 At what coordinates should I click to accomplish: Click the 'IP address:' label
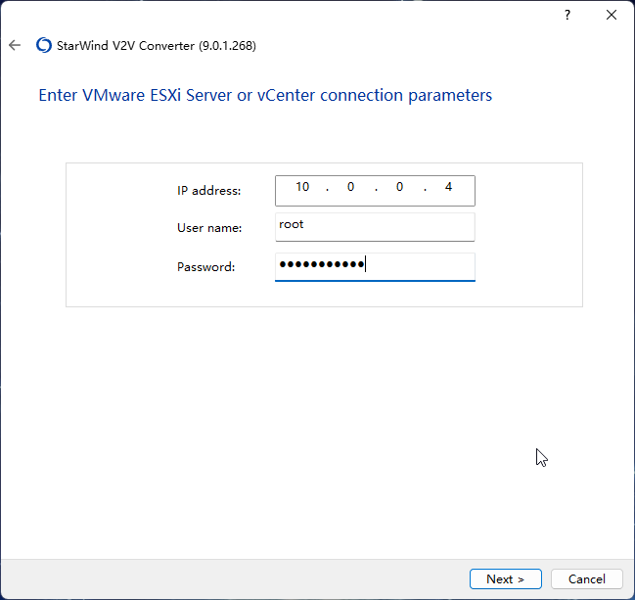click(x=209, y=191)
